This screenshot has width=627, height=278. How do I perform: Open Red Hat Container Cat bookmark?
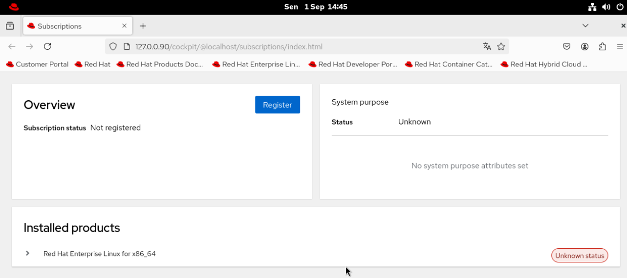449,64
